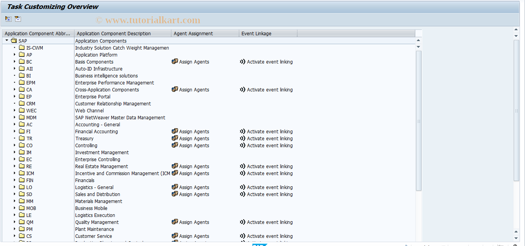Viewport: 525px width, 246px height.
Task: Expand the CO Controlling node
Action: click(x=15, y=145)
